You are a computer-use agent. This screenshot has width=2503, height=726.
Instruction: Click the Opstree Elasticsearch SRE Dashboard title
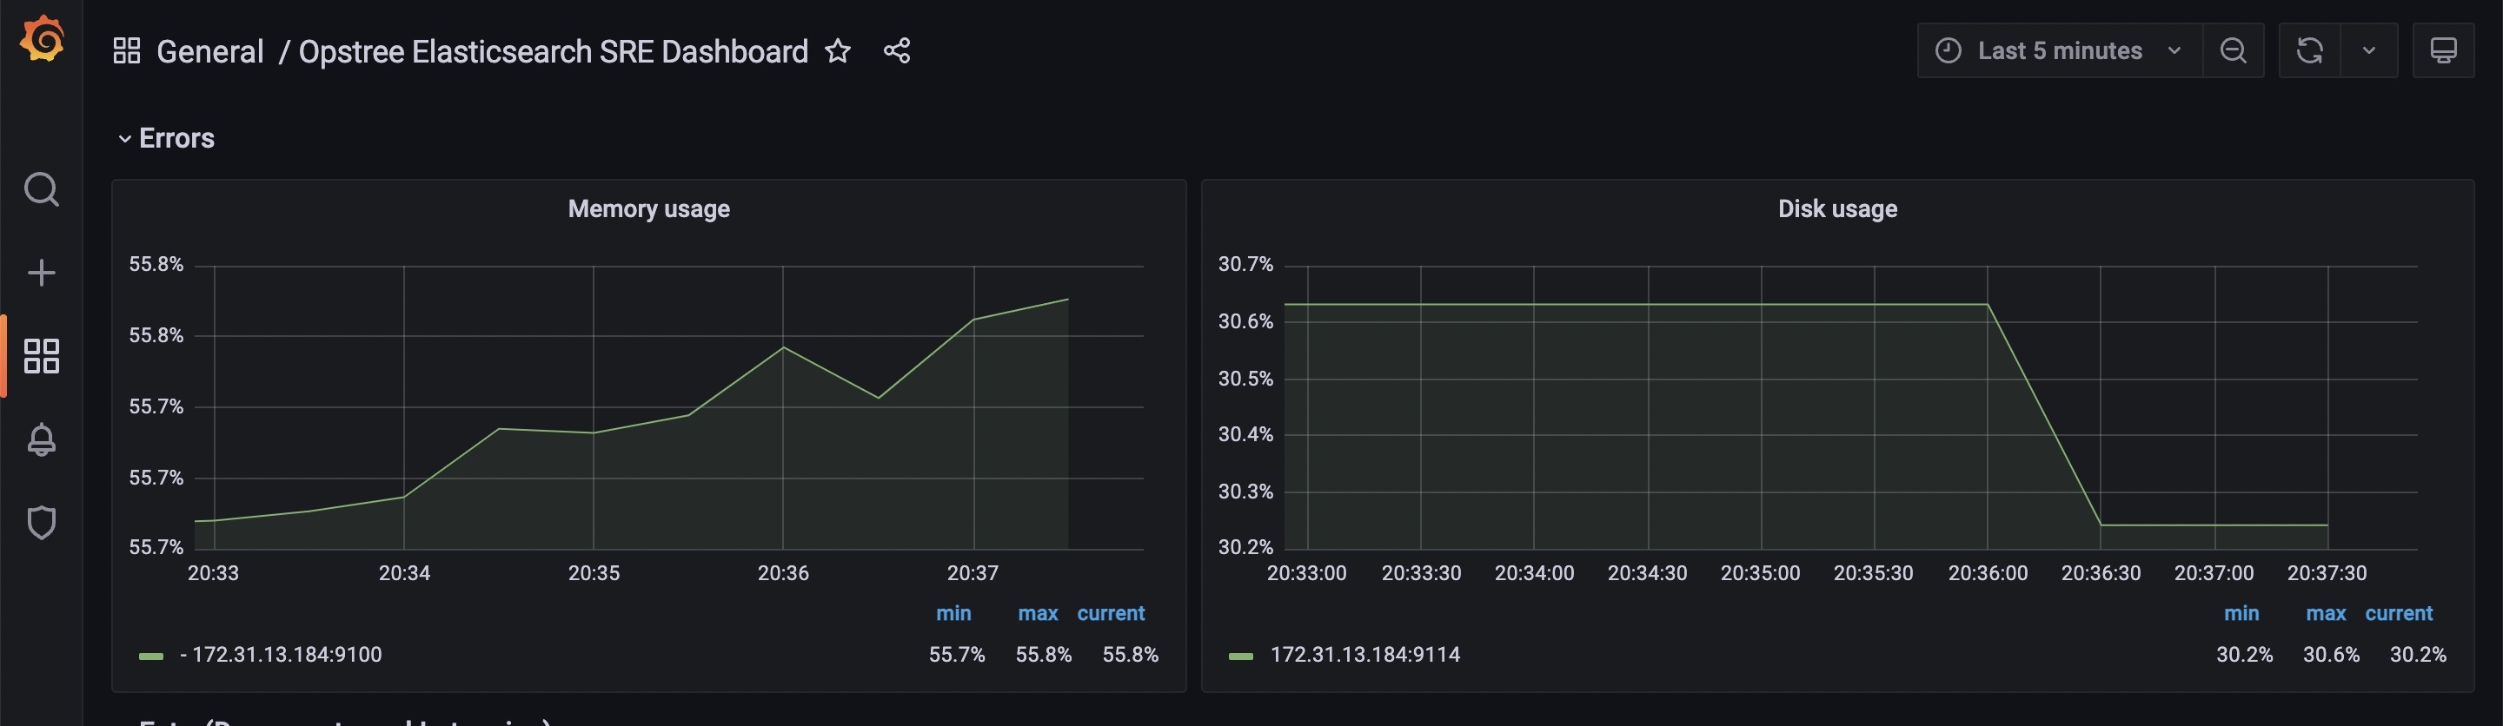tap(553, 51)
